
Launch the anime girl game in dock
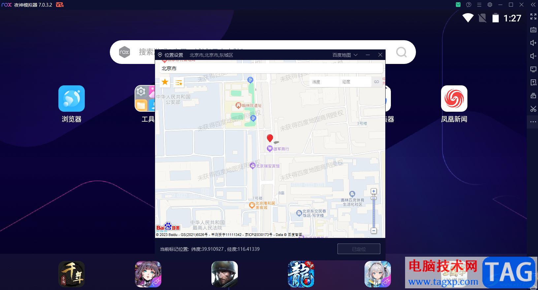coord(148,274)
